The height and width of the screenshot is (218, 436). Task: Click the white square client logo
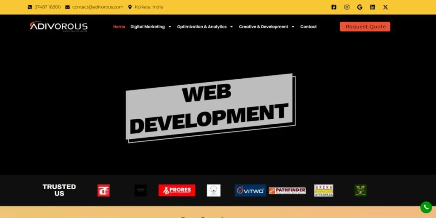point(214,190)
